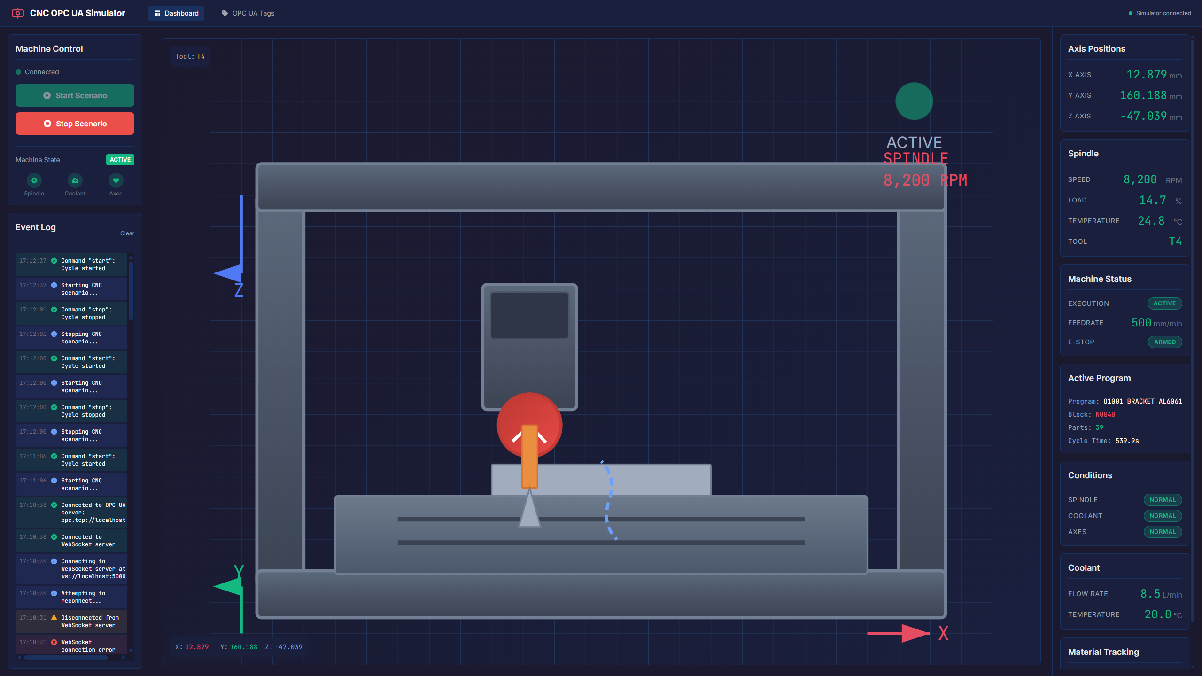Screen dimensions: 1202x676
Task: Click the CNC OPC UA Simulator logo icon
Action: pyautogui.click(x=17, y=13)
